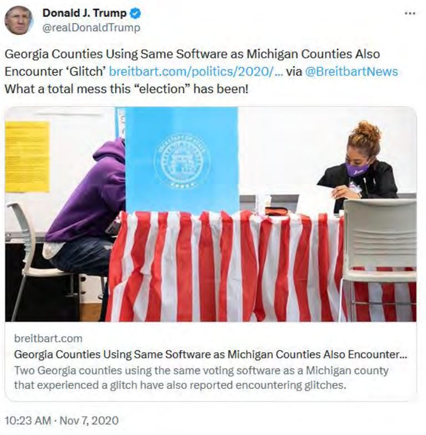Click the 'What a total mess' sentence
Screen dimensions: 426x435
click(126, 89)
